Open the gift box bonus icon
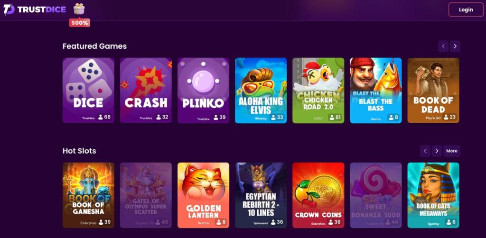Viewport: 486px width, 238px height. coord(79,9)
